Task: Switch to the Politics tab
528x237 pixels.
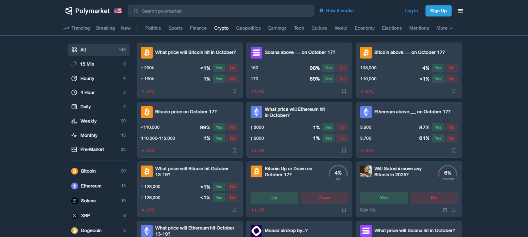Action: 153,28
